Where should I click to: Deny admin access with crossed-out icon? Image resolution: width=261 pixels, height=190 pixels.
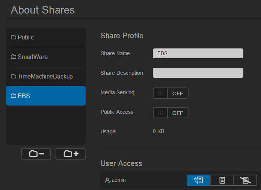245,180
